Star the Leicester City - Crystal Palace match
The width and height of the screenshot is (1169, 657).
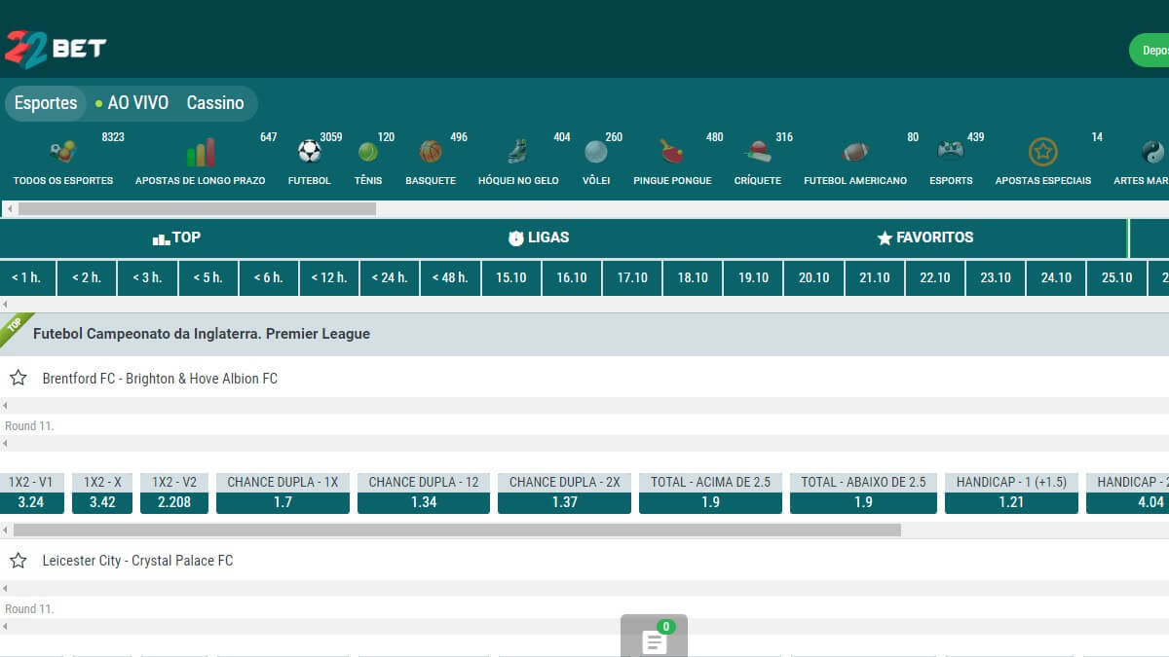(x=18, y=561)
